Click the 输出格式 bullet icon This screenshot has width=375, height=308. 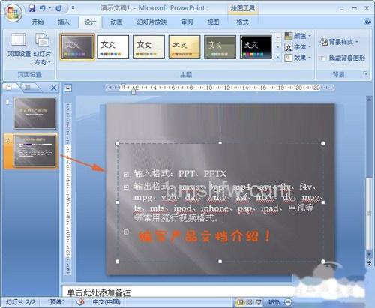[x=126, y=187]
